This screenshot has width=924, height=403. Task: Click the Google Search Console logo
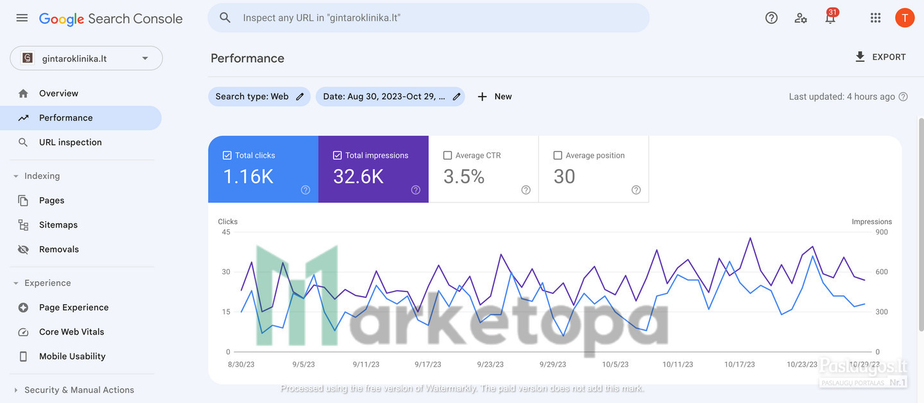[110, 19]
